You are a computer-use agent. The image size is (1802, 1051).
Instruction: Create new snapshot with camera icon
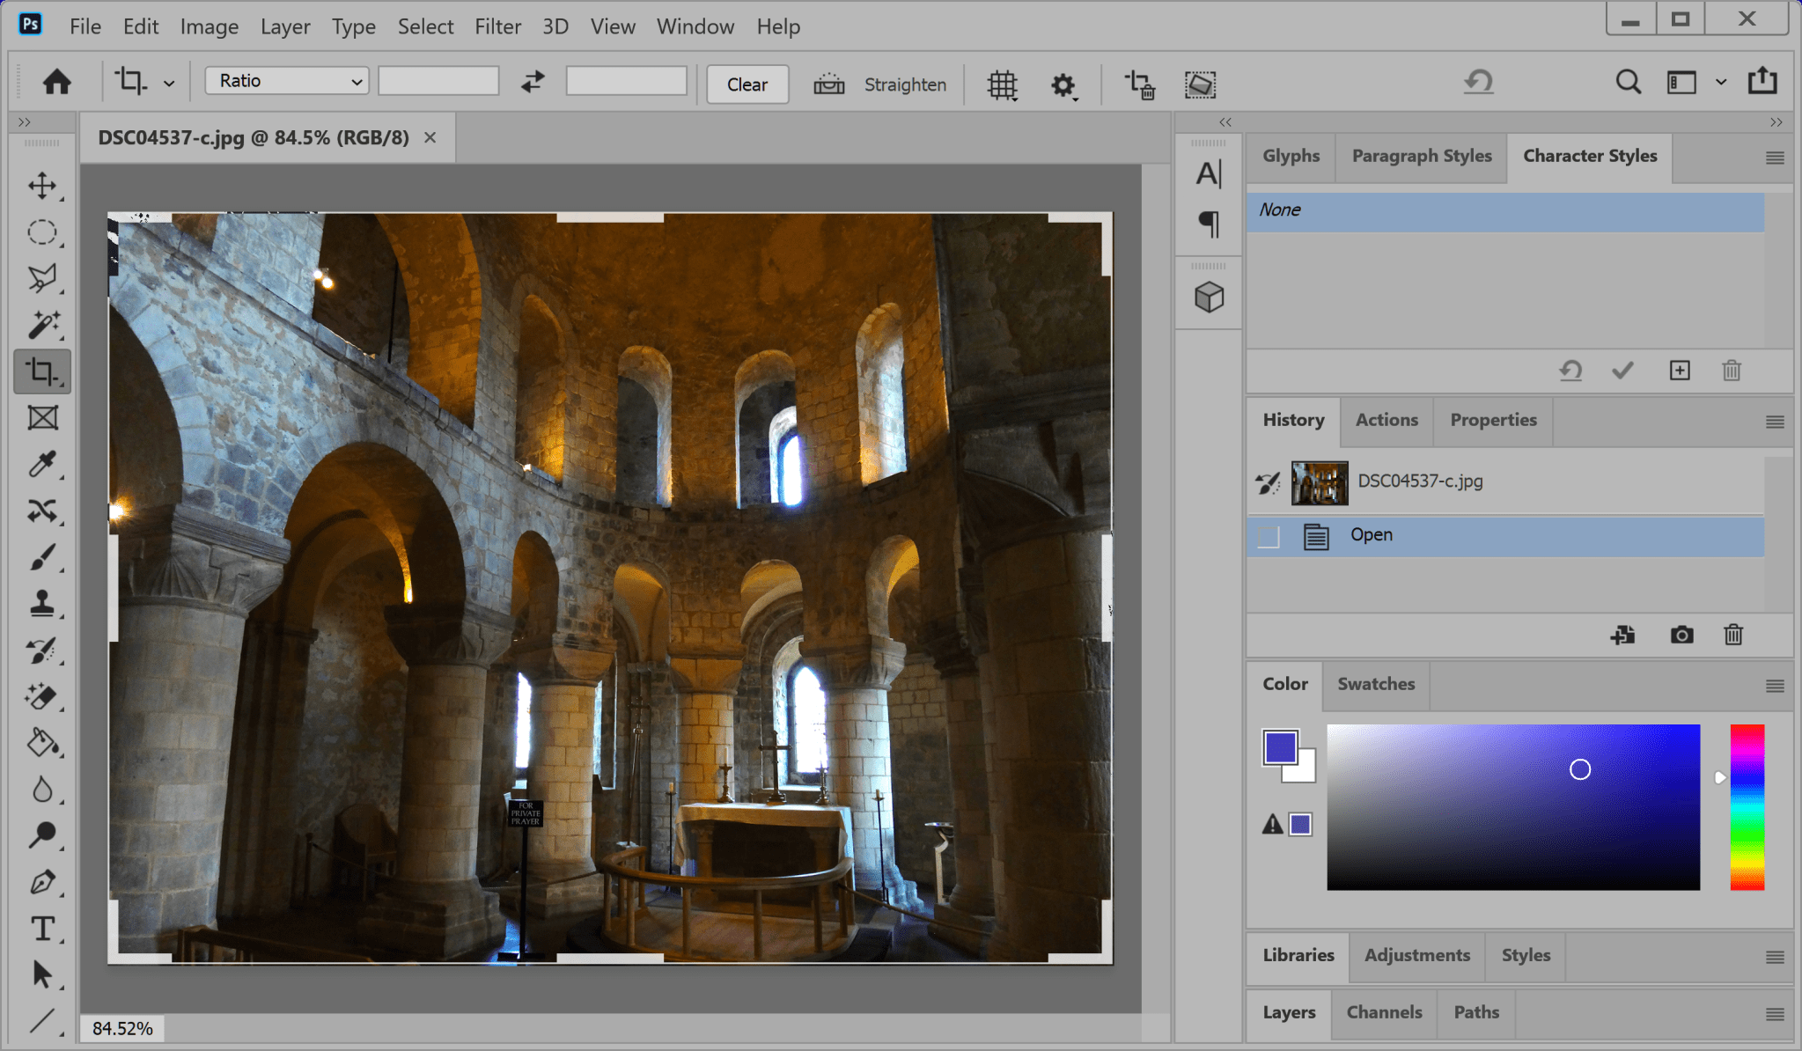pos(1681,635)
